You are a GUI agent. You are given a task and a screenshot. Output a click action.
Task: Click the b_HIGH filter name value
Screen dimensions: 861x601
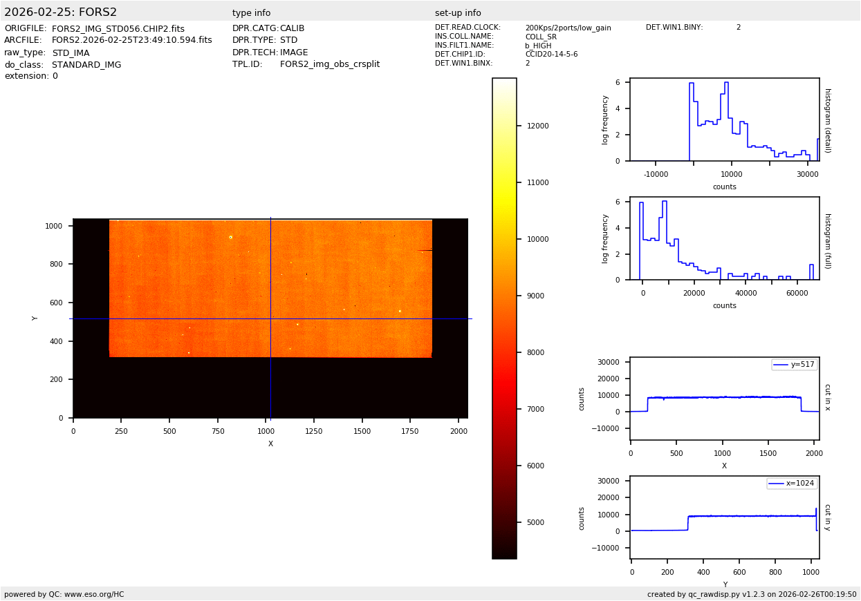(538, 46)
